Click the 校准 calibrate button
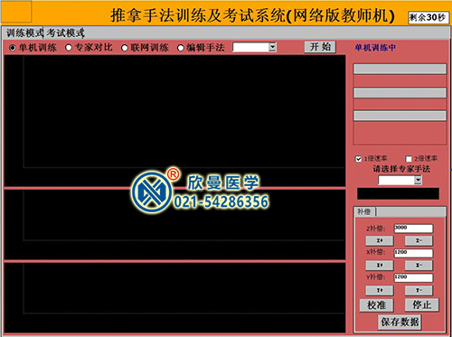 click(x=376, y=305)
